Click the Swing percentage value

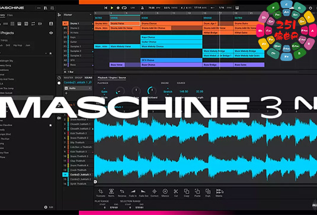[x=167, y=8]
